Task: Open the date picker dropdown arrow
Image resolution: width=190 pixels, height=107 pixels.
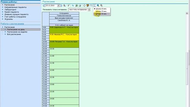Action: point(58,6)
